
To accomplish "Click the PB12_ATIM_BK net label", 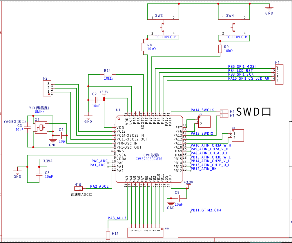I will [204, 169].
